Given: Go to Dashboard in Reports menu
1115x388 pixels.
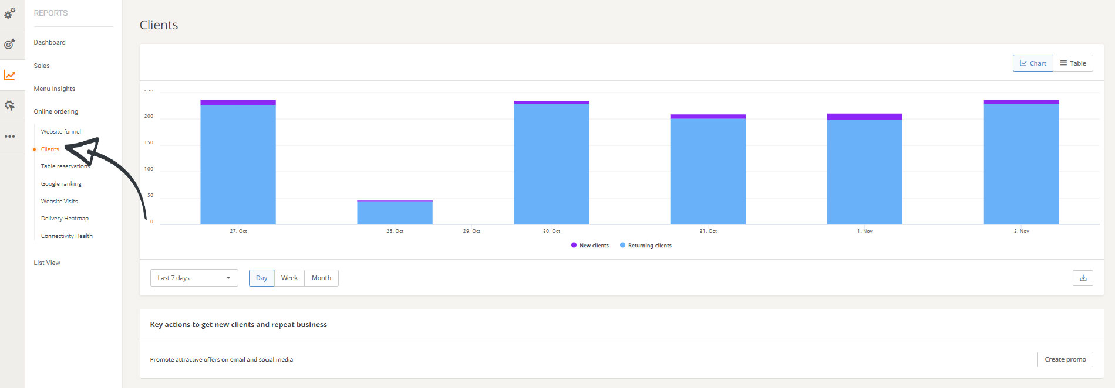Looking at the screenshot, I should [49, 42].
